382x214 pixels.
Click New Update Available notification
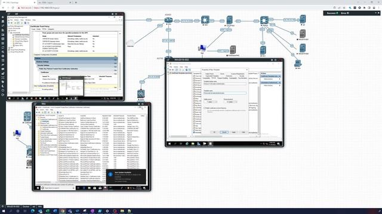(x=126, y=177)
